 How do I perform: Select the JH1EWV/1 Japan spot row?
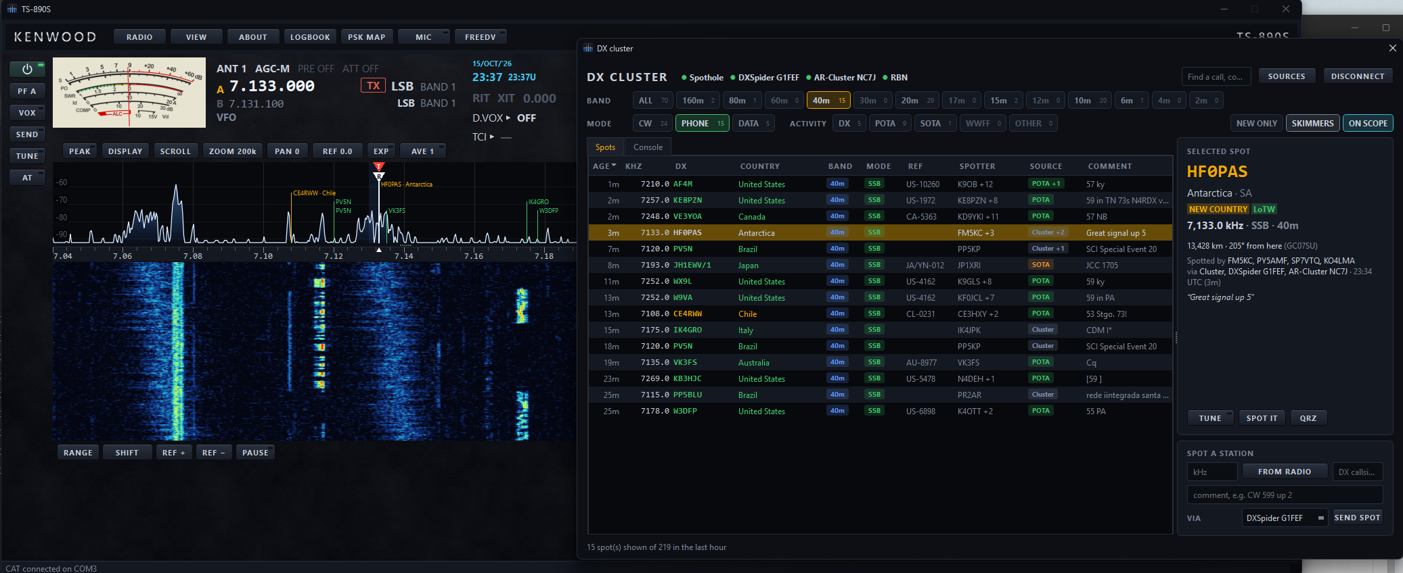click(880, 265)
